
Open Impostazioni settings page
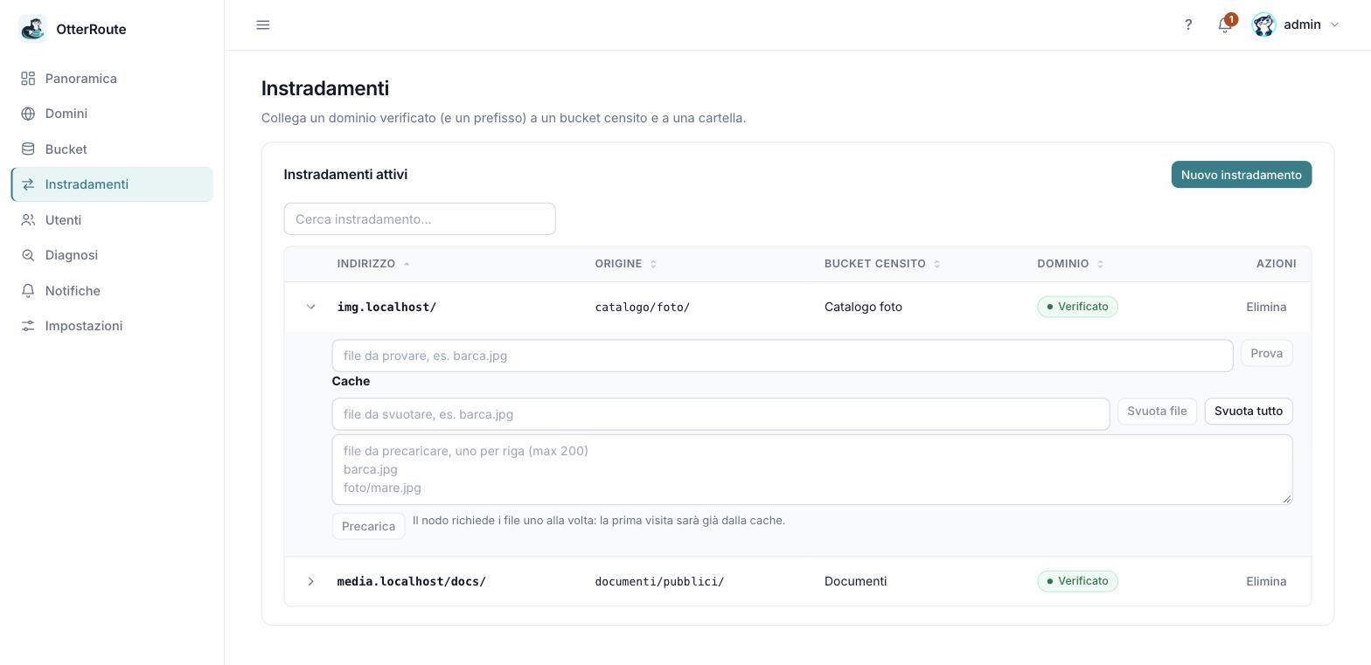112,326
